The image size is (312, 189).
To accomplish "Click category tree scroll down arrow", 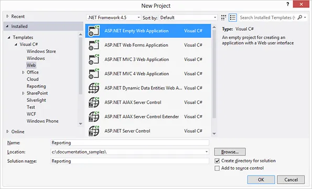I will [x=80, y=124].
